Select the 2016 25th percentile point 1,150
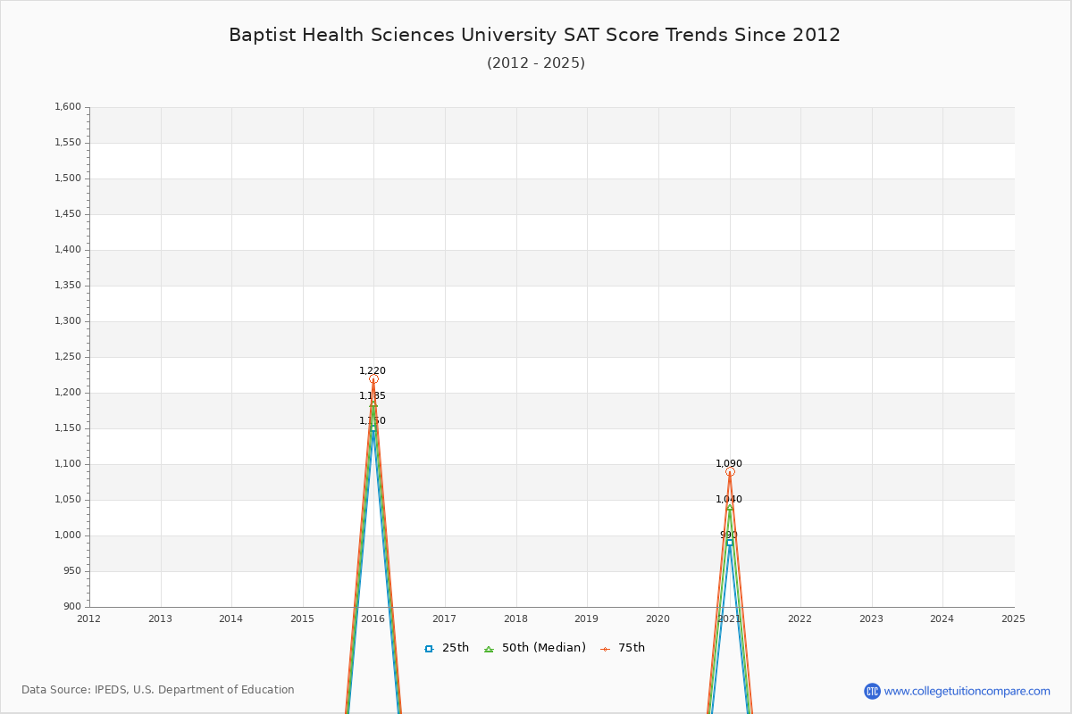This screenshot has height=714, width=1072. coord(373,428)
